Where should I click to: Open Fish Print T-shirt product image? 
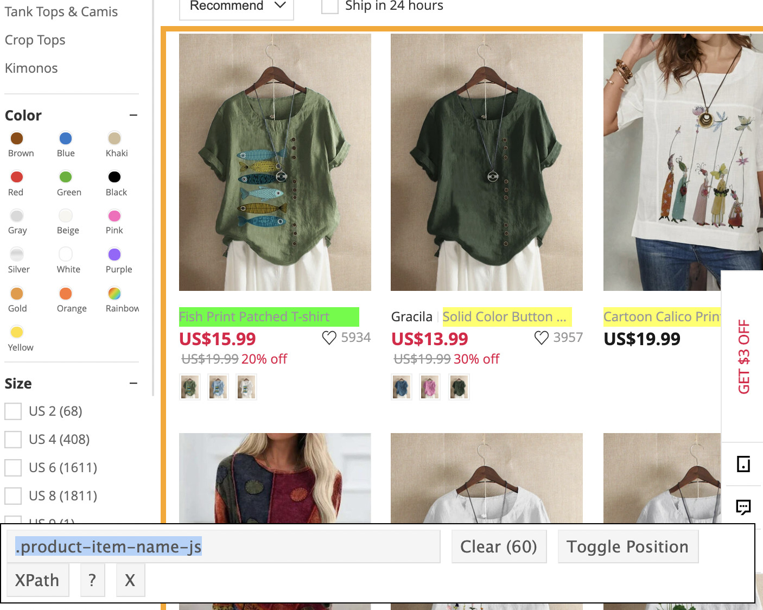(x=275, y=162)
